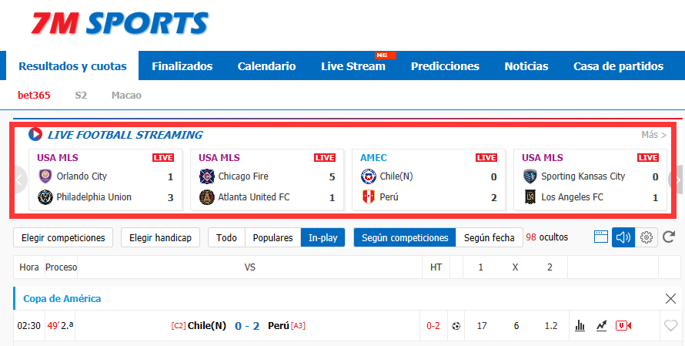Click the Chile(N) crest in AMEC card
The width and height of the screenshot is (685, 346).
click(368, 176)
